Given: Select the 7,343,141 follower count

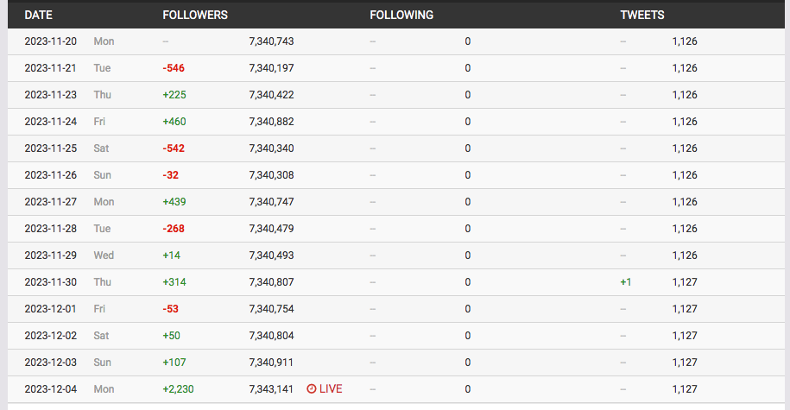Looking at the screenshot, I should click(x=271, y=389).
